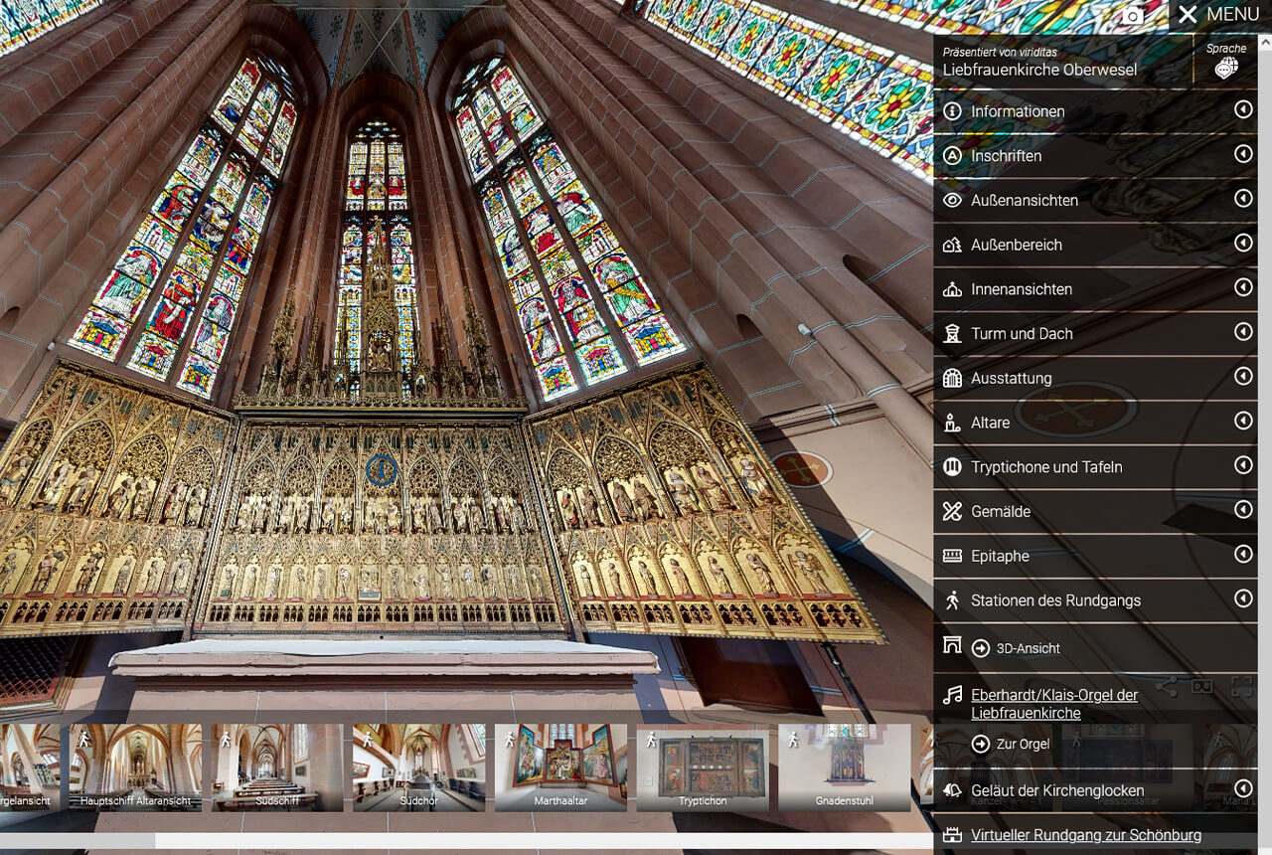The height and width of the screenshot is (855, 1272).
Task: Click the info icon beside Informationen
Action: tap(952, 111)
